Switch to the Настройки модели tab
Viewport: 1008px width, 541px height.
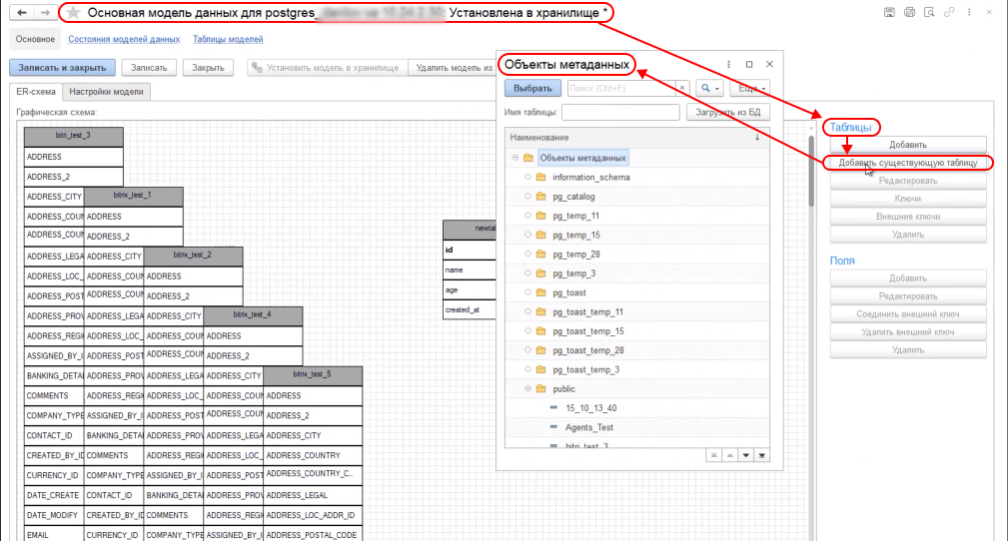pyautogui.click(x=106, y=92)
